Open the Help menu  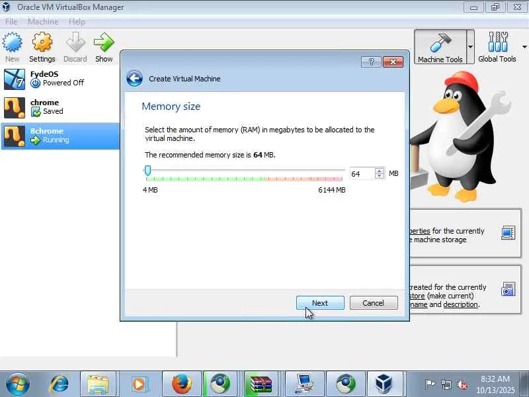click(x=77, y=22)
